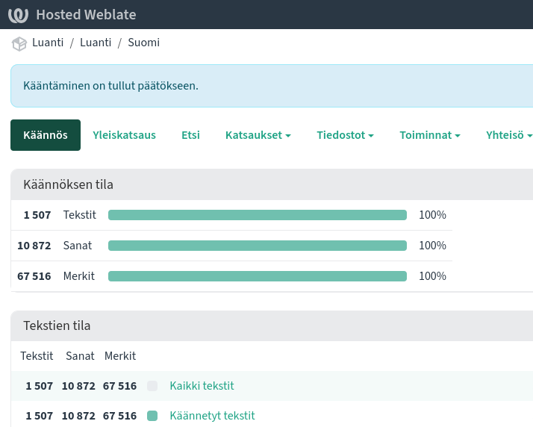Open Hosted Weblate home link

click(x=86, y=15)
